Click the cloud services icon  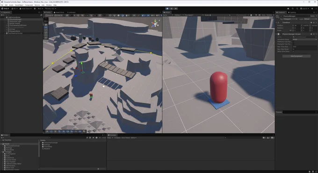pos(288,9)
